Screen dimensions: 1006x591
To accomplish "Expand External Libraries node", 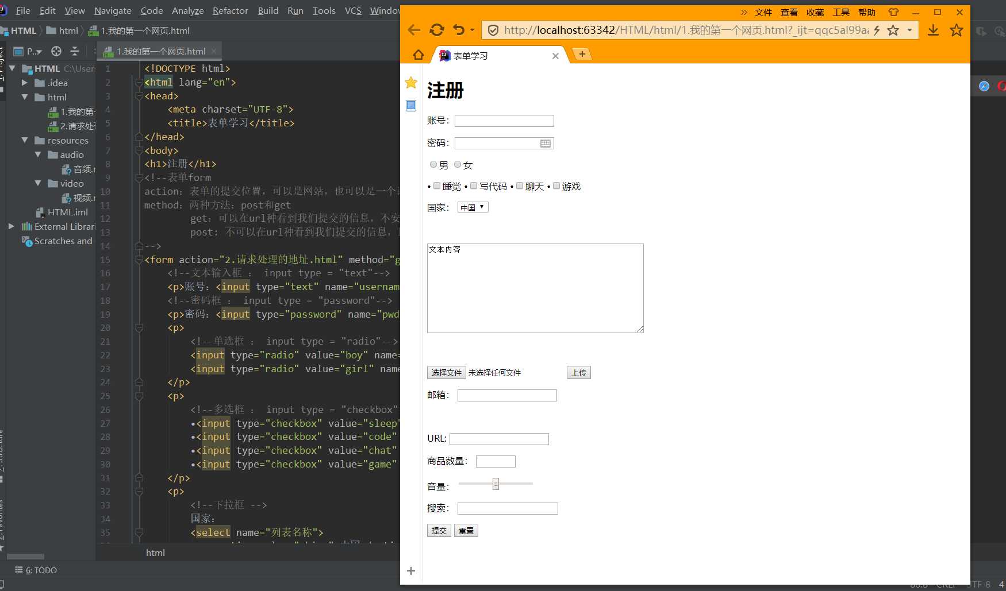I will click(11, 226).
